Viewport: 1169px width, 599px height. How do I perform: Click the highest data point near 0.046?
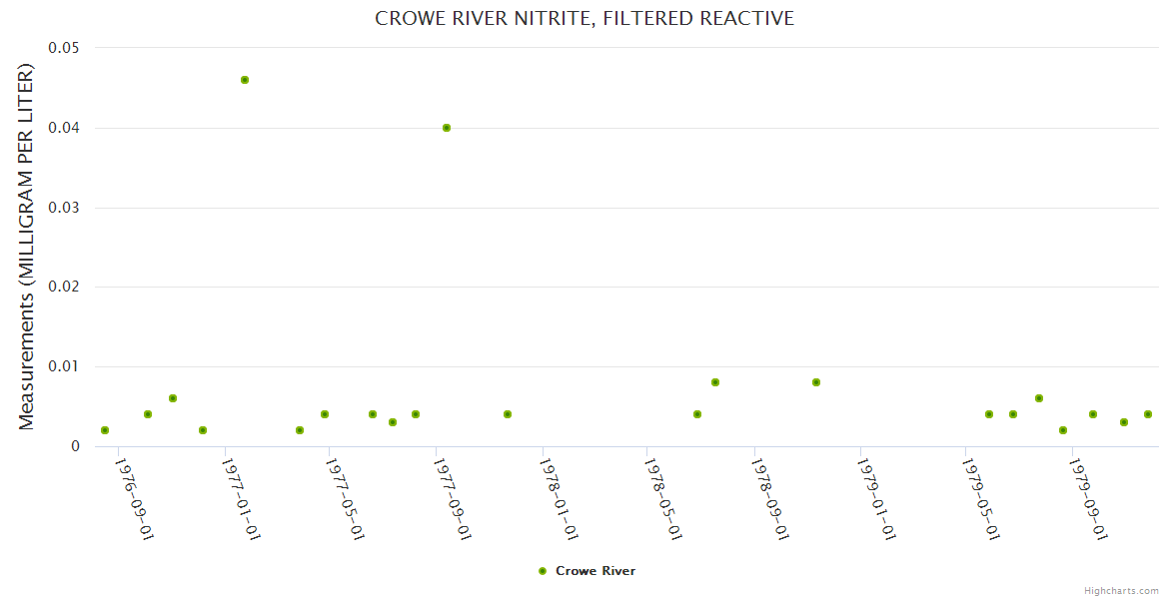(245, 80)
